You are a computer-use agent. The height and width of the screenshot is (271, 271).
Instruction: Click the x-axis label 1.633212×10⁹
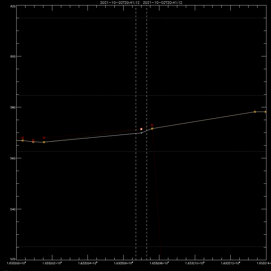[x=231, y=263]
